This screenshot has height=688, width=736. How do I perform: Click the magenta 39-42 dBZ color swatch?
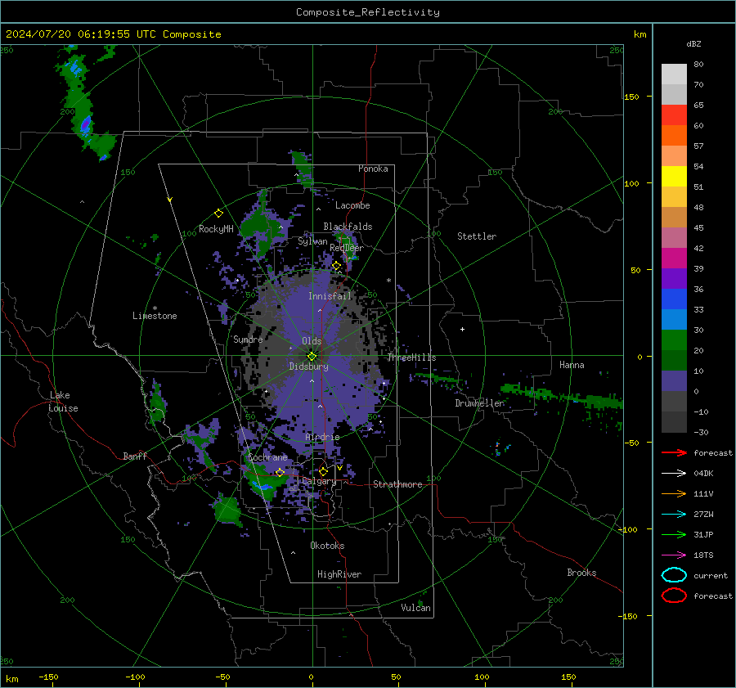tap(674, 259)
